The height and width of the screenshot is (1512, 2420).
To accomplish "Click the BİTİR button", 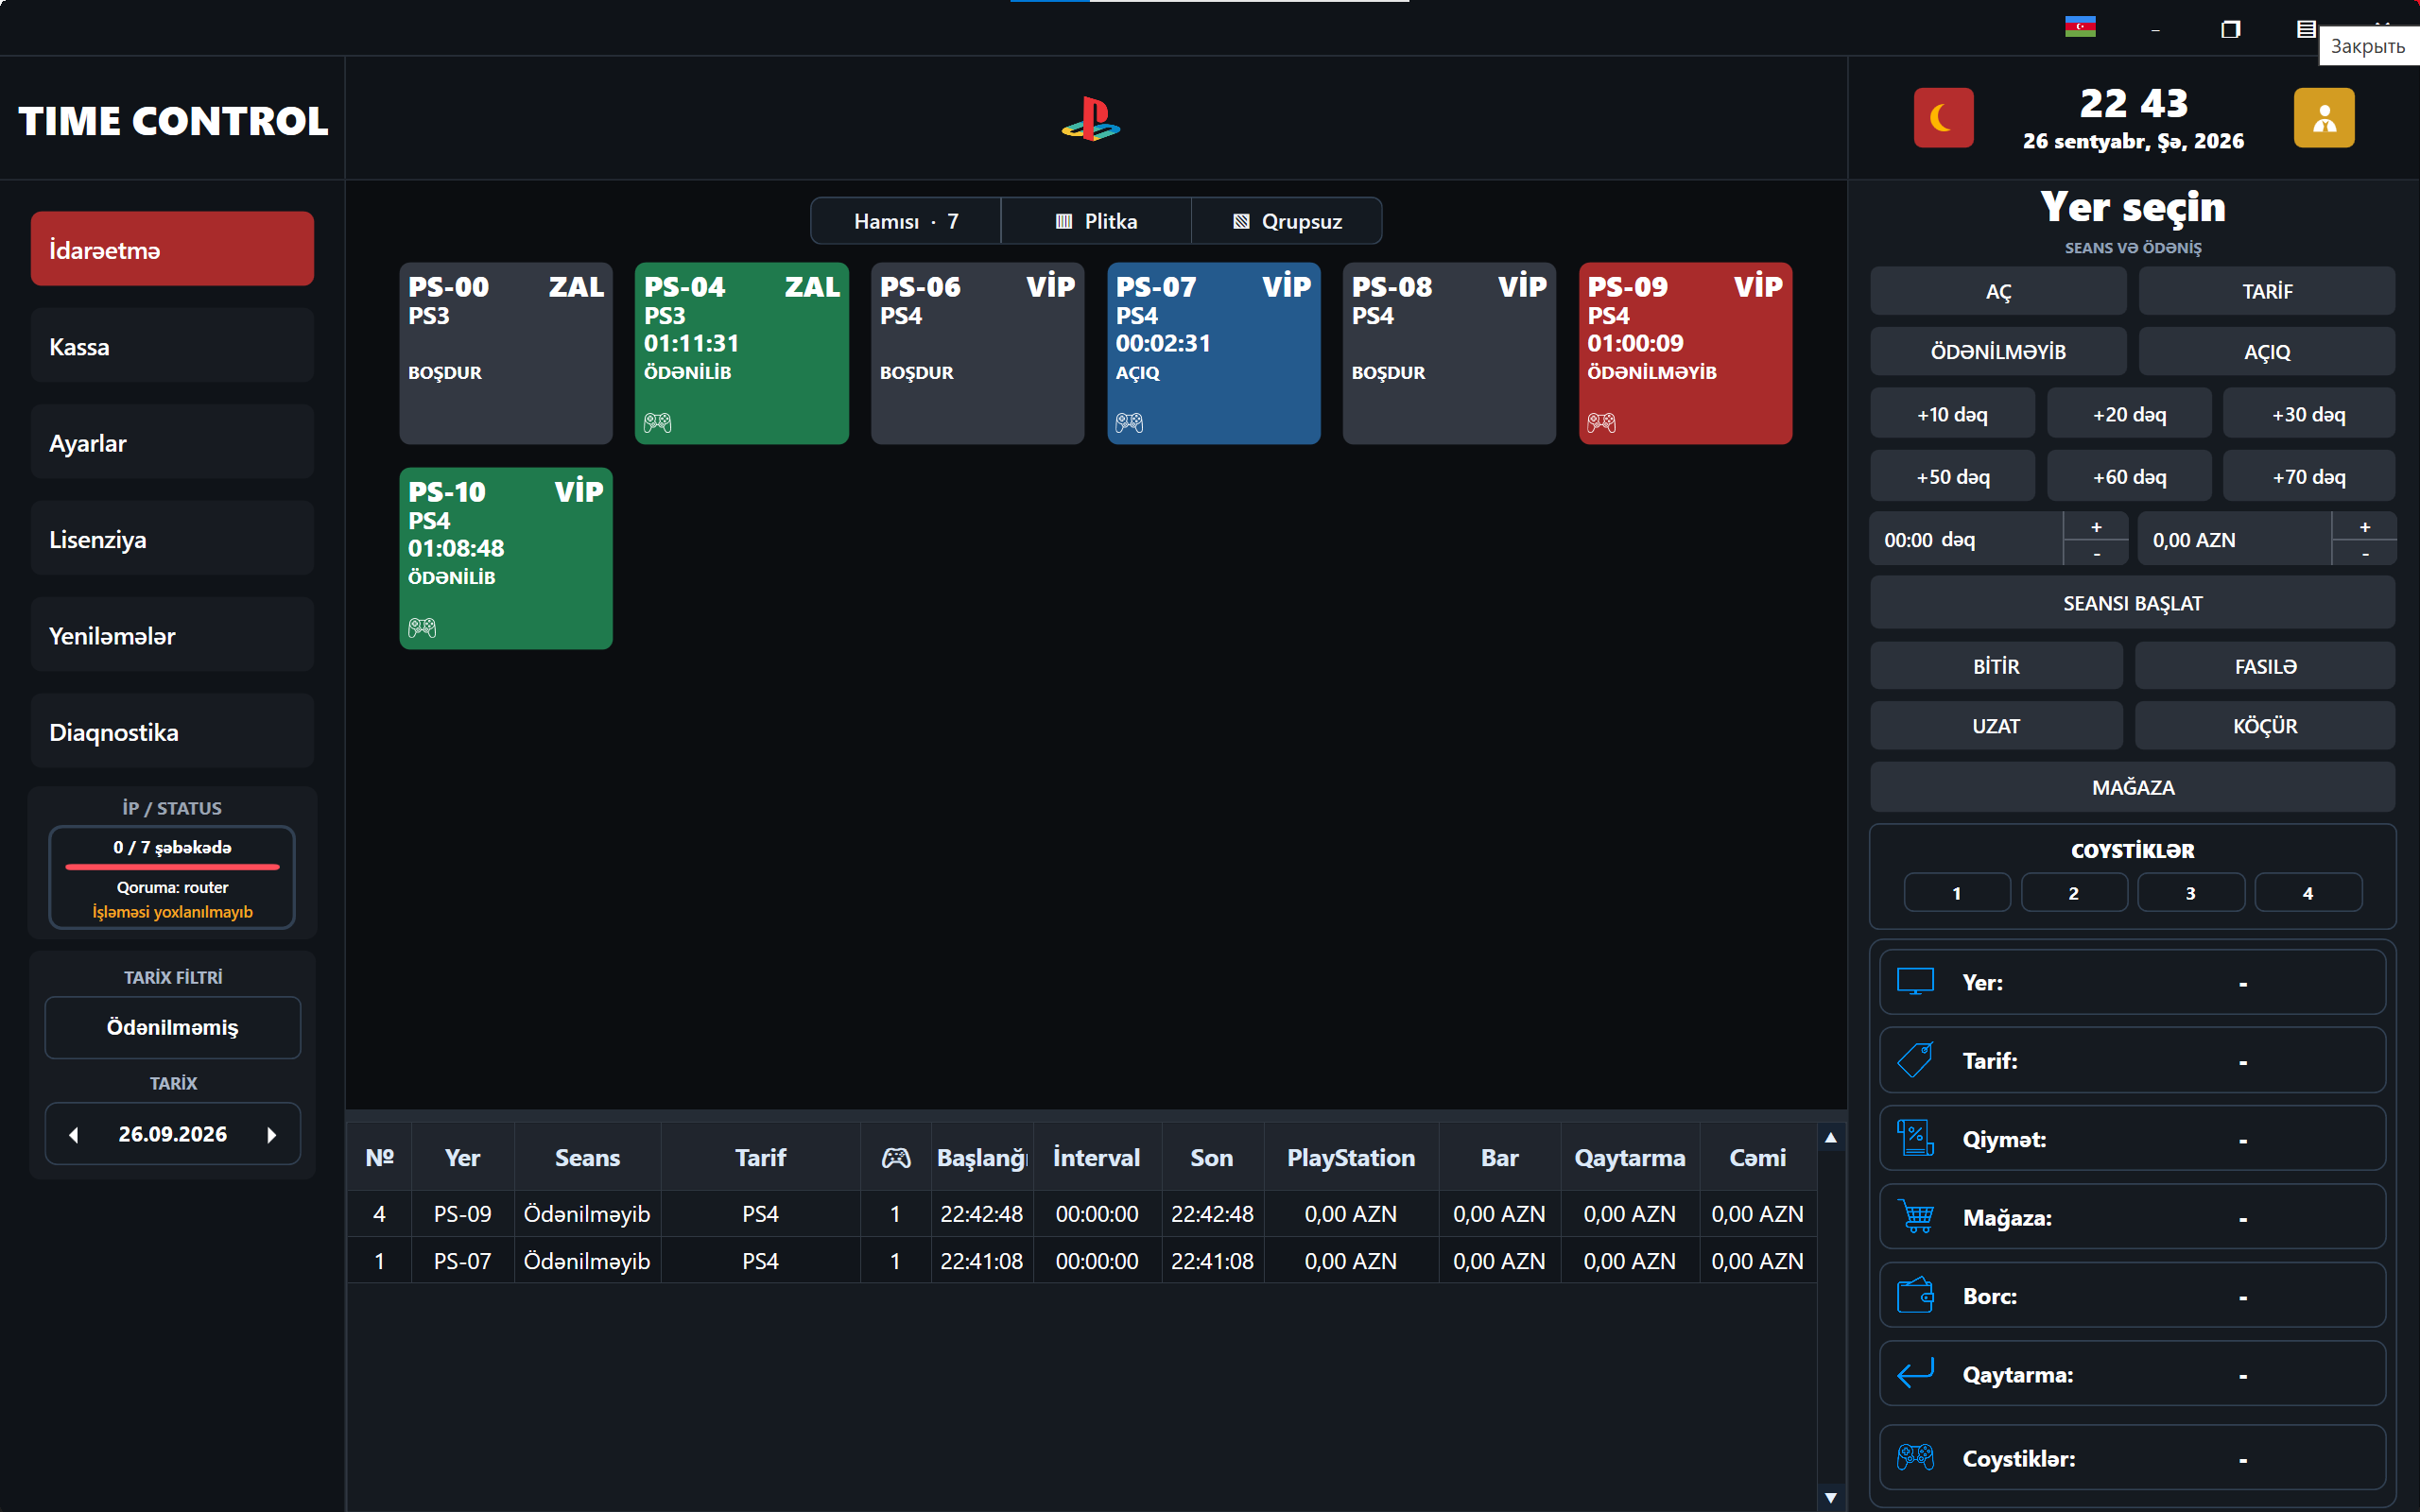I will click(x=1996, y=666).
